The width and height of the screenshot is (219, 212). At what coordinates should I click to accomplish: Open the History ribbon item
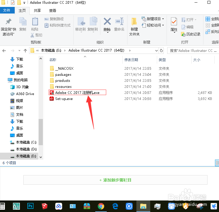click(x=191, y=34)
